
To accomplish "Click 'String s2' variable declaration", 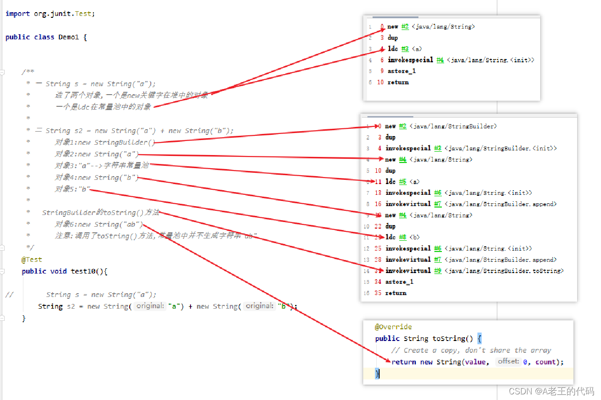I will tap(57, 306).
